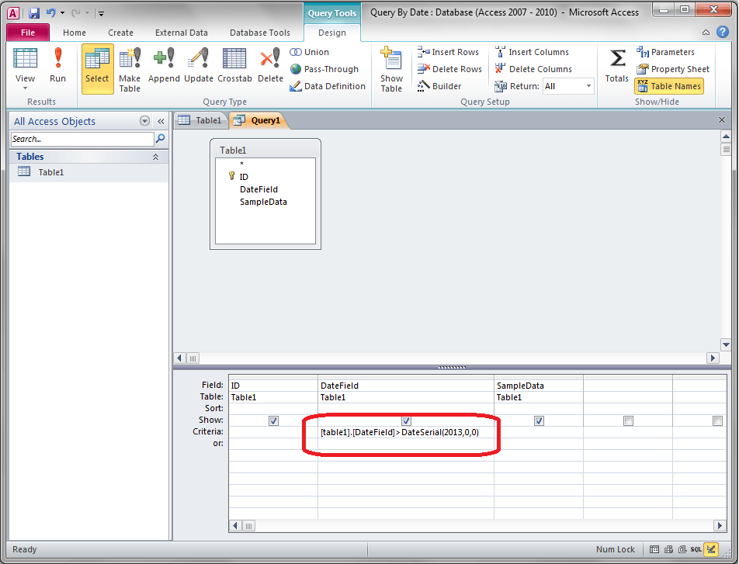
Task: Collapse the Tables group
Action: pos(155,157)
